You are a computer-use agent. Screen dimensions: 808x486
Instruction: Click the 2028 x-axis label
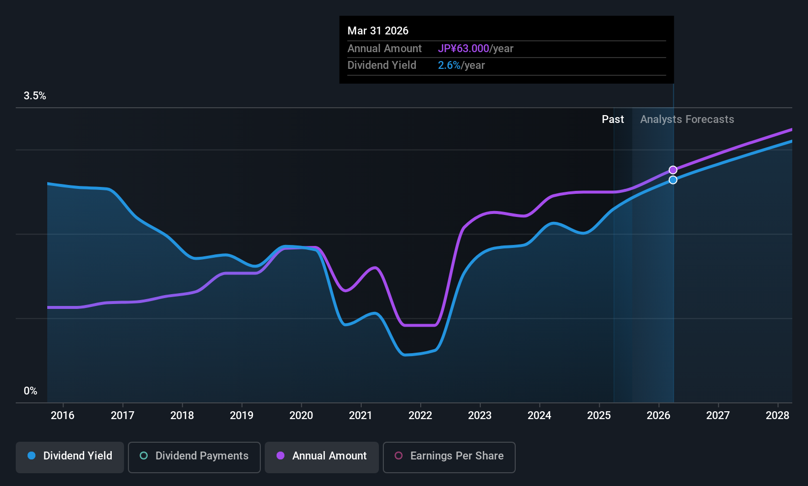(x=777, y=415)
